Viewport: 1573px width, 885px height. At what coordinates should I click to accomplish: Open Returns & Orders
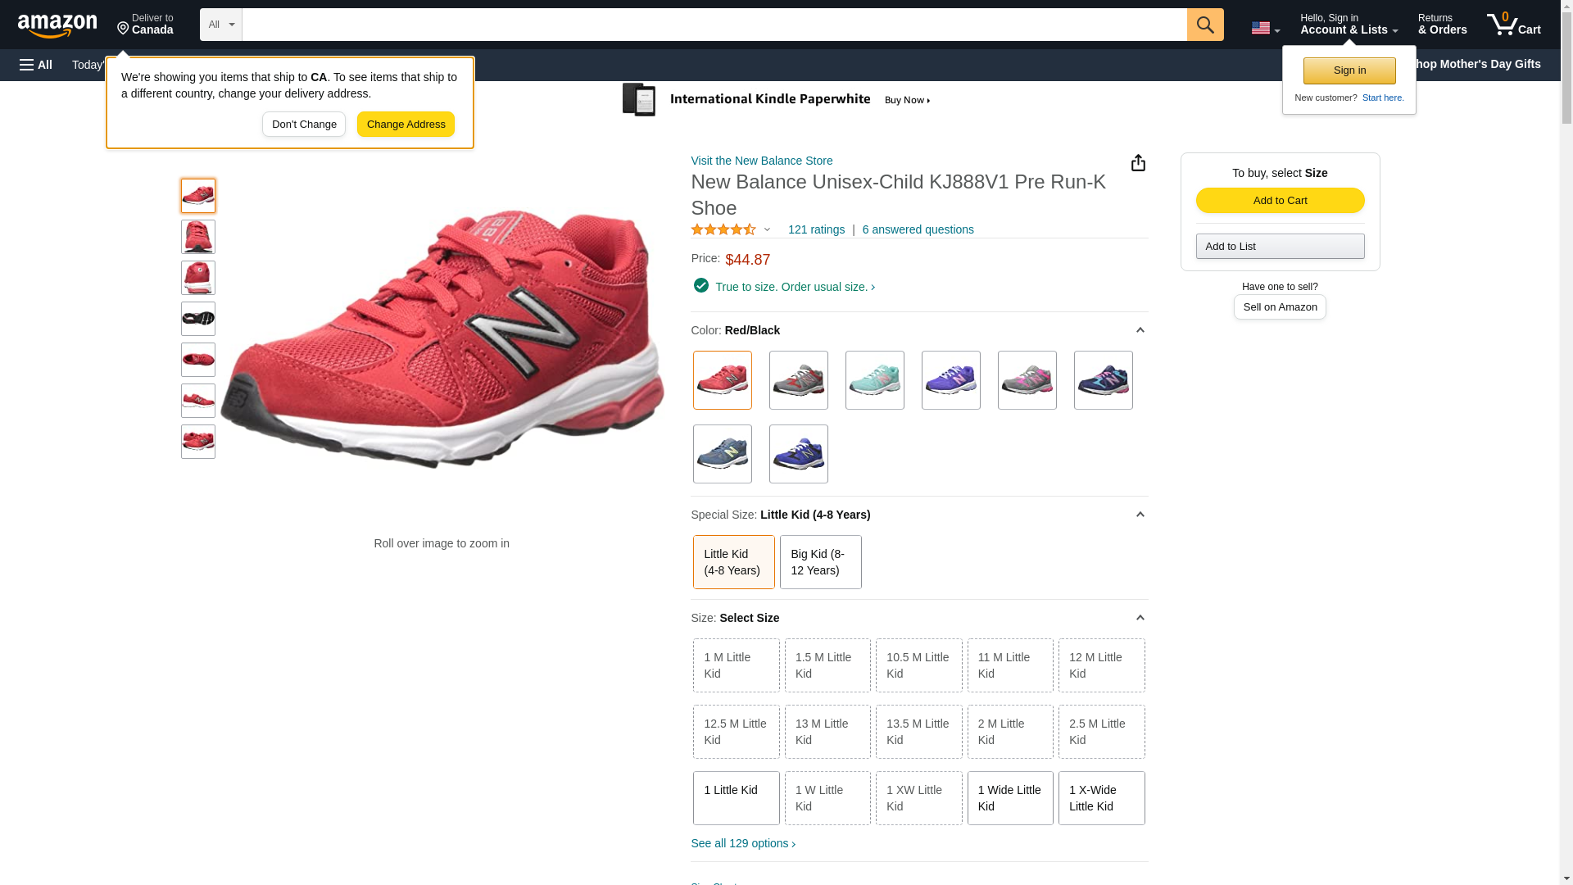point(1442,25)
